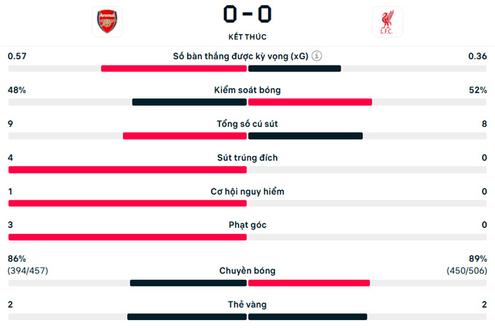The width and height of the screenshot is (495, 328).
Task: Click Liverpool's 450/506 passes figure
Action: [467, 271]
